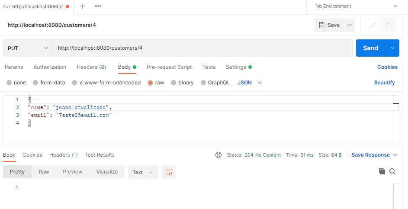This screenshot has width=408, height=209.
Task: Open the Headers (8) request tab
Action: [x=91, y=67]
